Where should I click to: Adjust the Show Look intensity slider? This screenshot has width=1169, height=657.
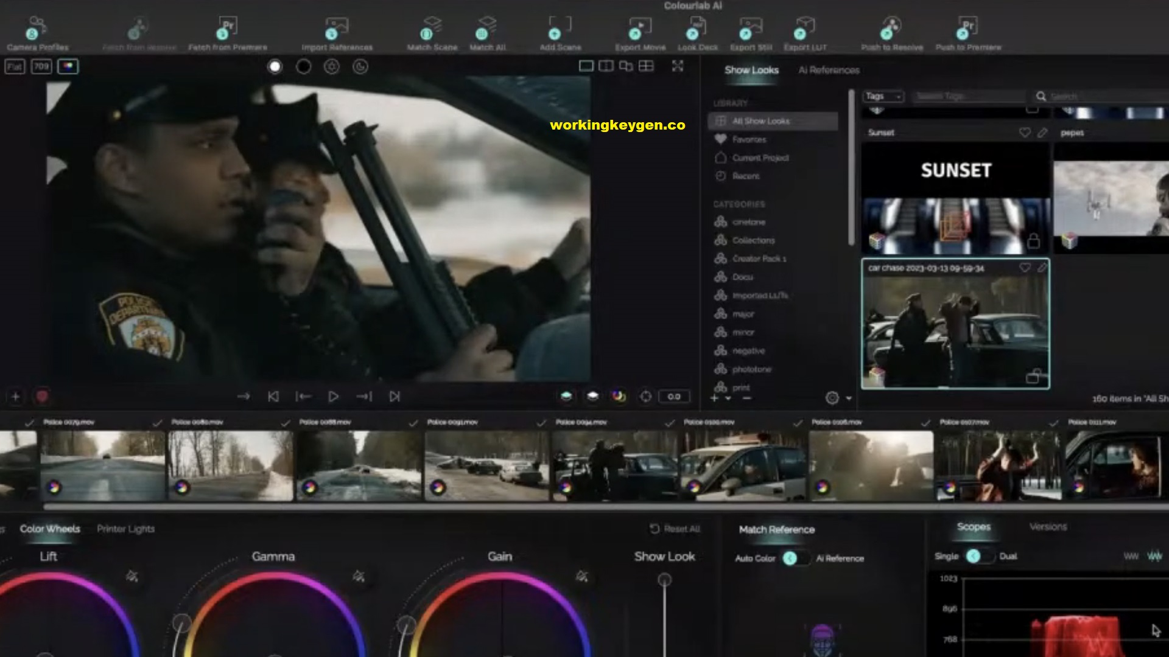pos(664,580)
